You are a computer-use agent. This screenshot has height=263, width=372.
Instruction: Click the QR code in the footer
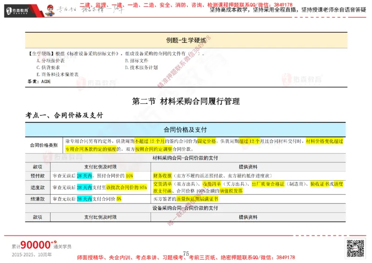tap(355, 248)
